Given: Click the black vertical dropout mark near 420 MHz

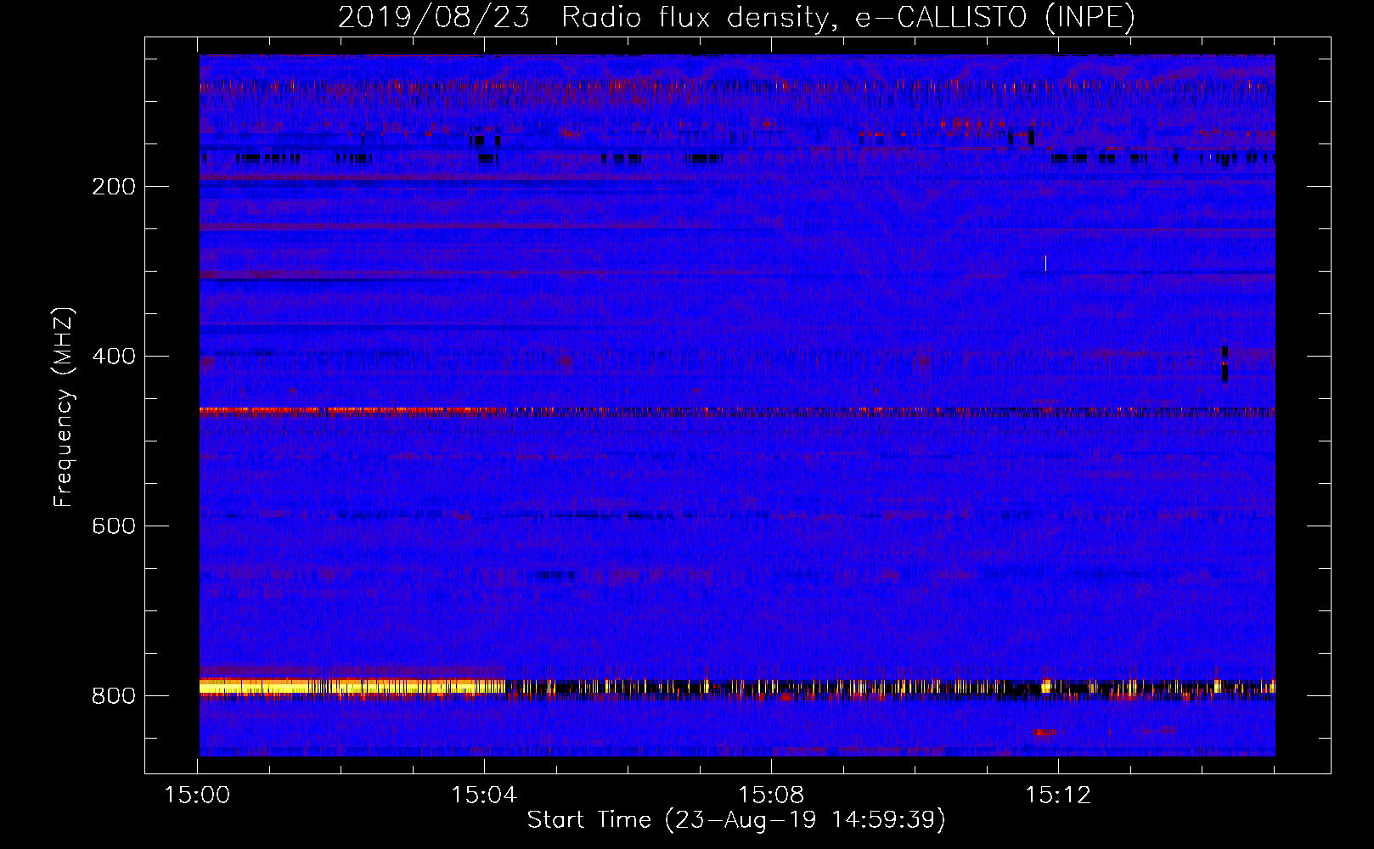Looking at the screenshot, I should [1225, 364].
